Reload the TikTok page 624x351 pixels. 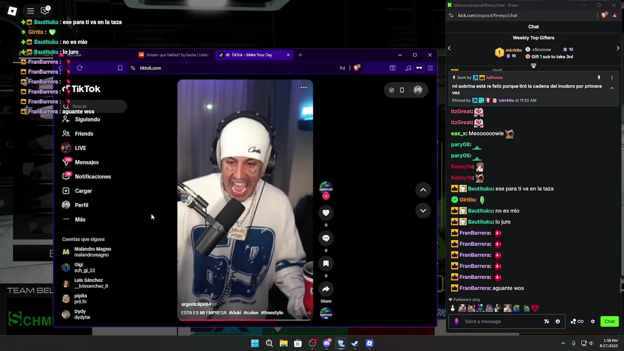[79, 68]
